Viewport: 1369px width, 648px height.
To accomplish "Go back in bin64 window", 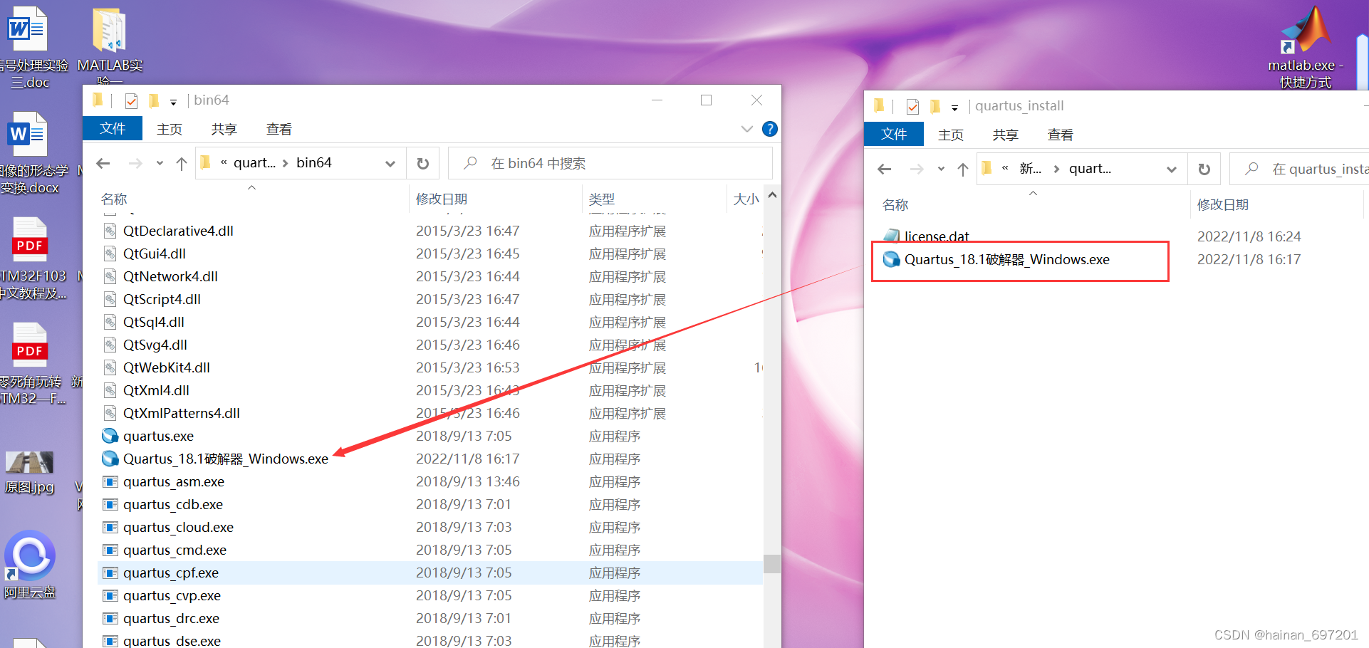I will pos(103,164).
